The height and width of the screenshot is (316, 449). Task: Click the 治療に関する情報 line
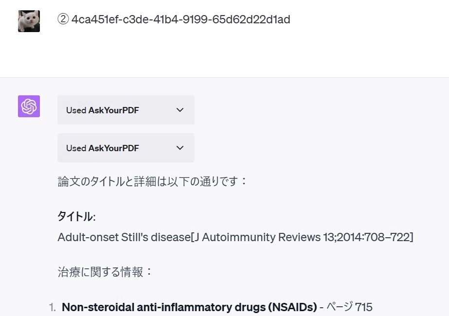click(105, 272)
